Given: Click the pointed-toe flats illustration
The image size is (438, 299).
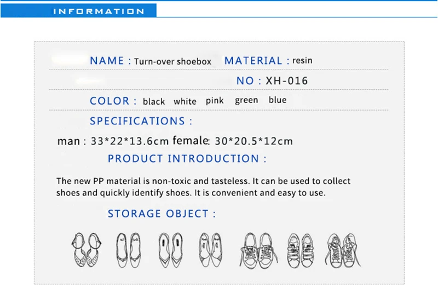Looking at the screenshot, I should point(170,250).
